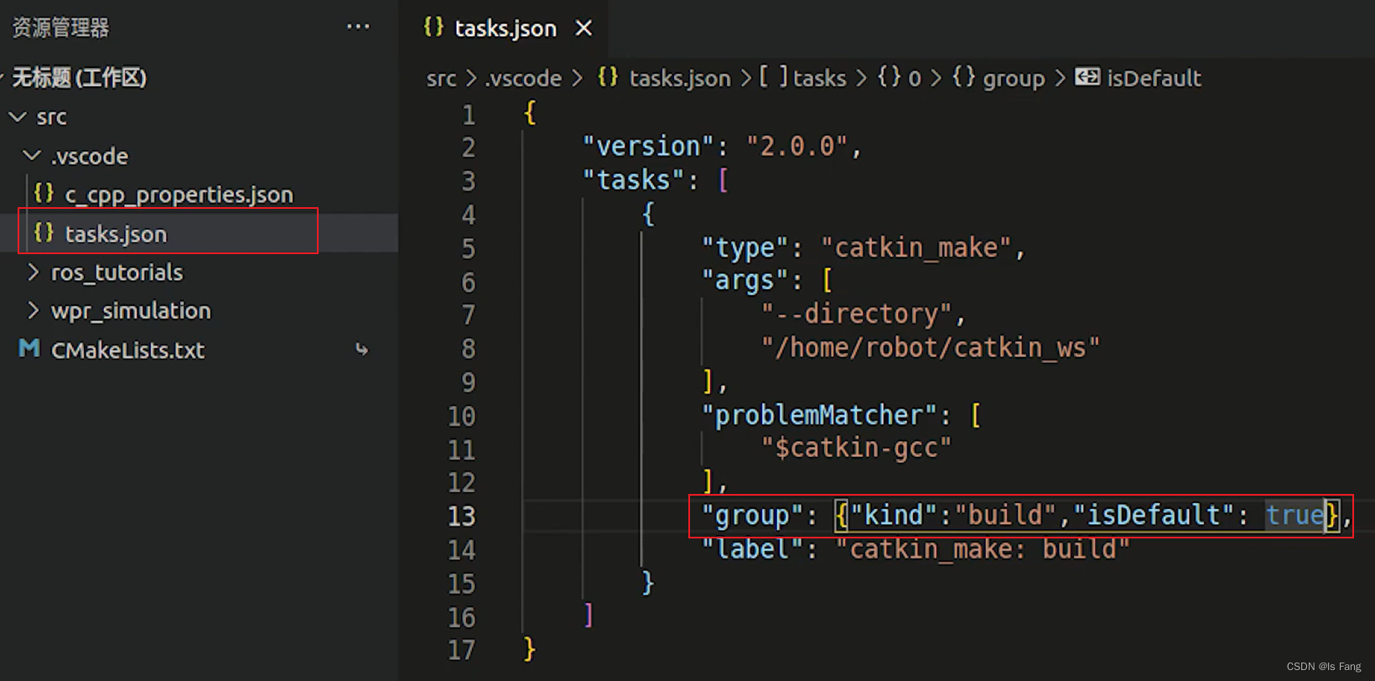Image resolution: width=1375 pixels, height=681 pixels.
Task: Open tasks.json in the file tree
Action: (x=116, y=234)
